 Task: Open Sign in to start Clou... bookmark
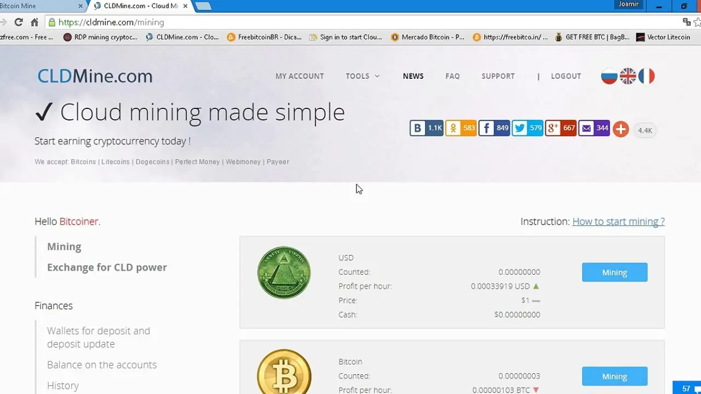click(346, 37)
